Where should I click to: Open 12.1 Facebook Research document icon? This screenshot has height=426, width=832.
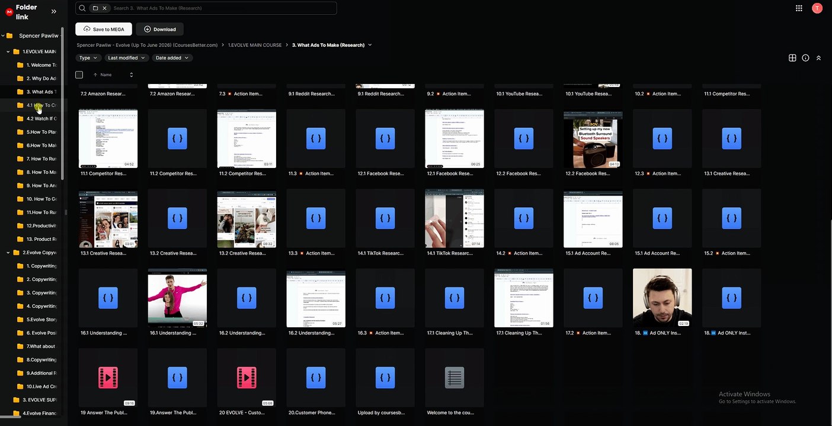pyautogui.click(x=385, y=138)
